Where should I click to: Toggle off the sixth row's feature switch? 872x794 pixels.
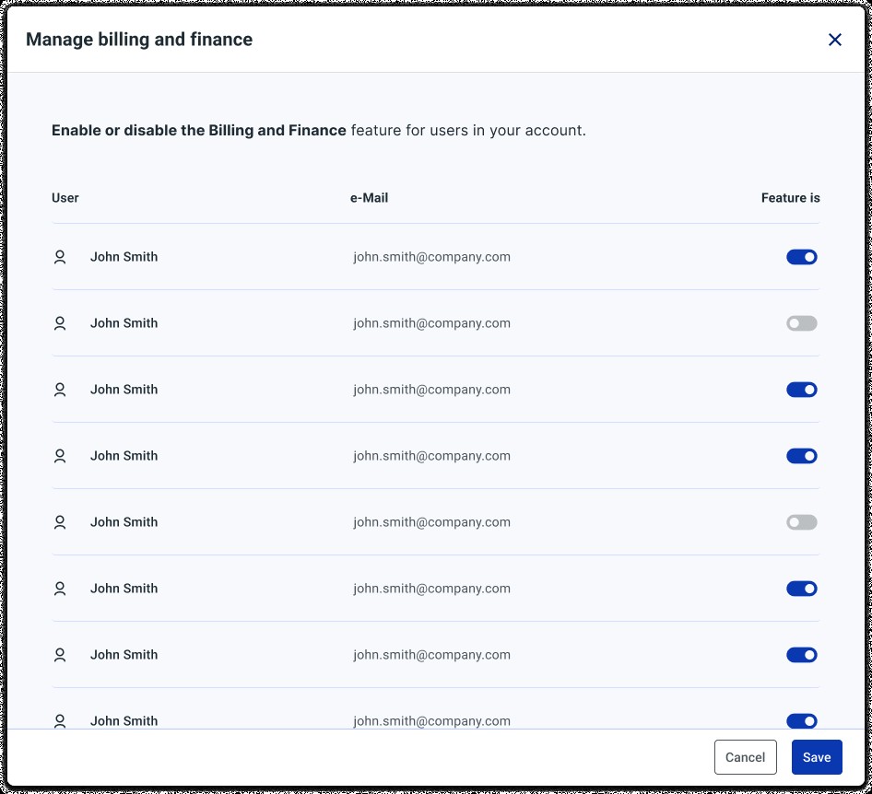click(801, 589)
